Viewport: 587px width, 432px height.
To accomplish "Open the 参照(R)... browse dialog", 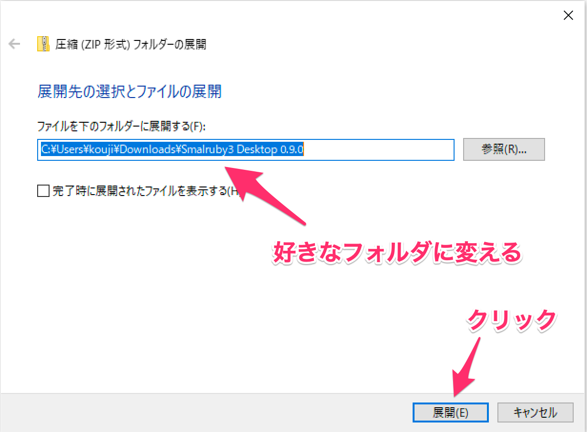I will coord(504,149).
